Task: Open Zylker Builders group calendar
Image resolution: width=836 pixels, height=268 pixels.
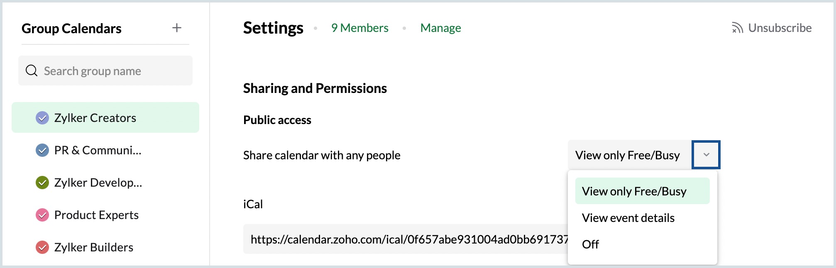Action: pos(94,247)
